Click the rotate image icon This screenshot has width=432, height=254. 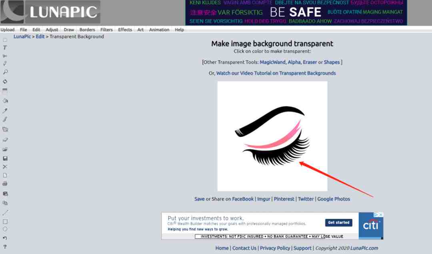[x=5, y=82]
